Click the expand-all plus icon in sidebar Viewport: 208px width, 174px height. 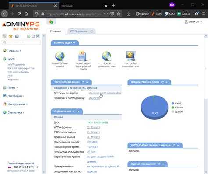click(x=29, y=36)
